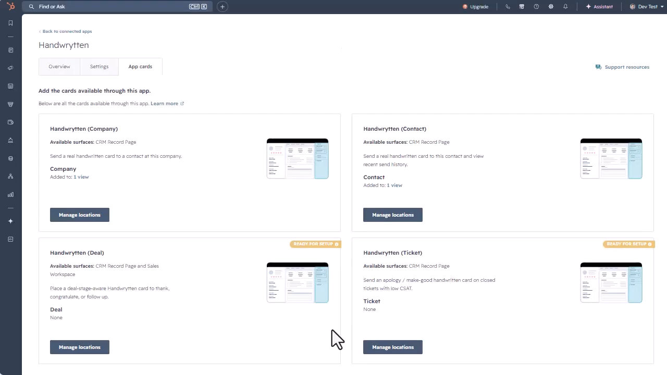Click the Handwrytten page heading
Image resolution: width=667 pixels, height=375 pixels.
click(64, 45)
